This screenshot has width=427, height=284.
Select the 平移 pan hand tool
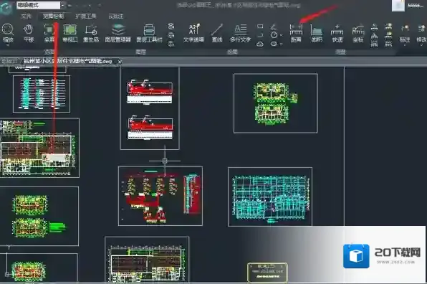click(x=29, y=33)
